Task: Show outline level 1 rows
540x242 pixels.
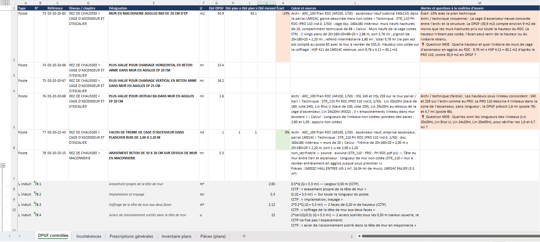Action: click(x=3, y=3)
